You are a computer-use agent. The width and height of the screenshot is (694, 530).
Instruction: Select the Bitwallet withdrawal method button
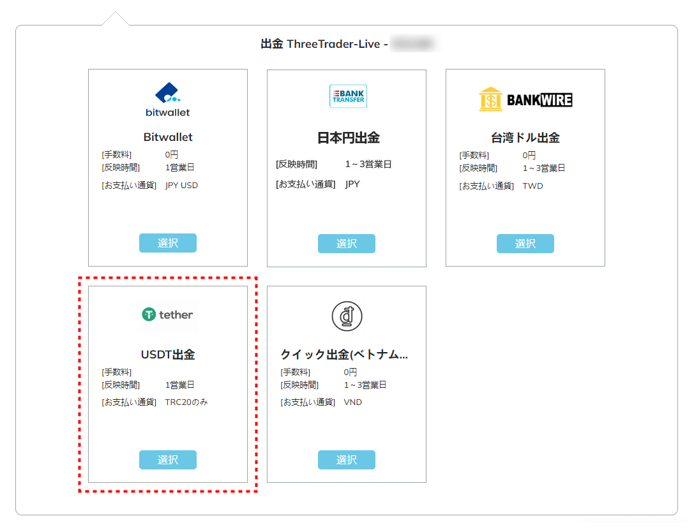pyautogui.click(x=168, y=243)
